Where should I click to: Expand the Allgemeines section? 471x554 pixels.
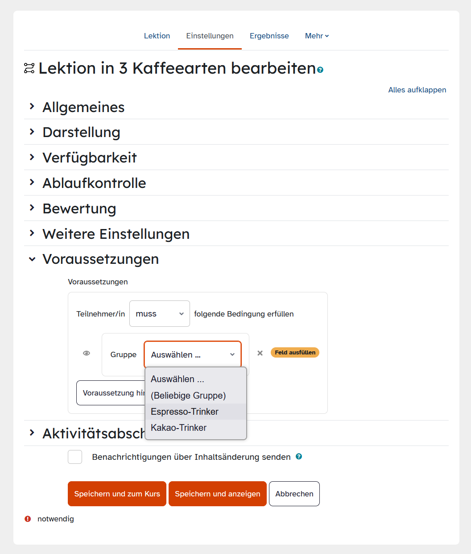click(x=83, y=107)
